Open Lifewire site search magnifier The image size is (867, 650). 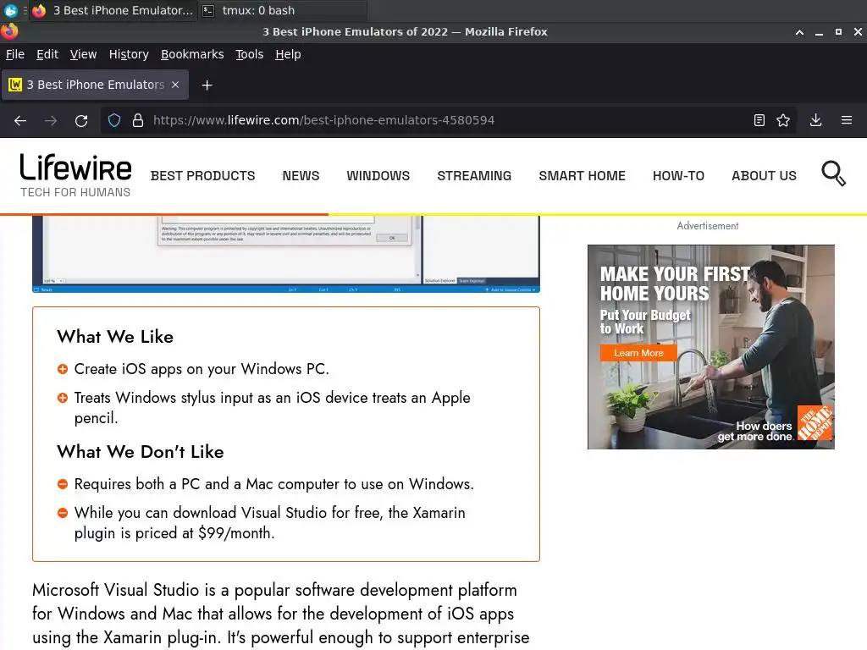(833, 174)
